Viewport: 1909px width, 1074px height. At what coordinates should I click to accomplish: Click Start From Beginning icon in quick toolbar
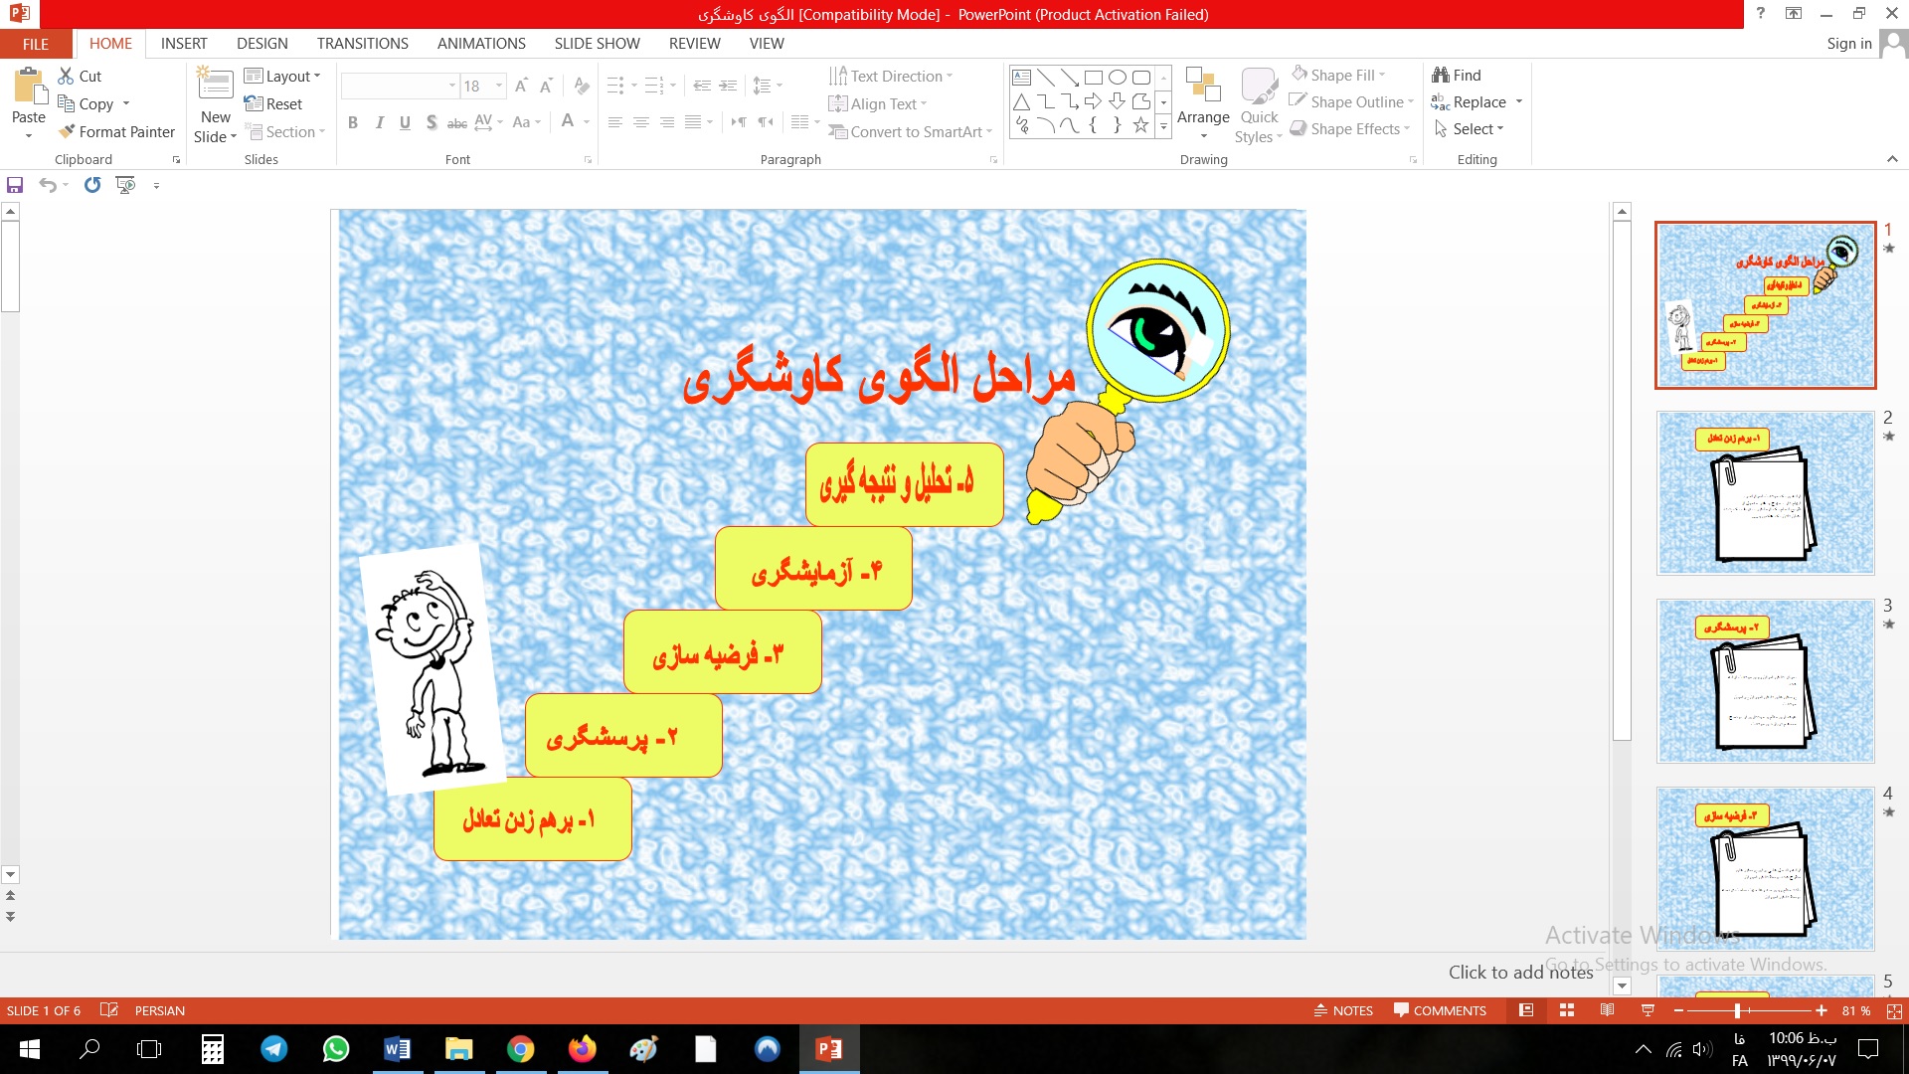click(125, 185)
